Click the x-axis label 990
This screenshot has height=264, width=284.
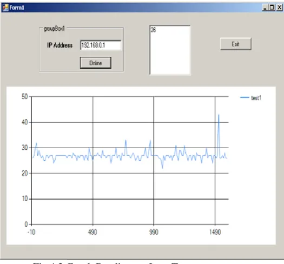154,232
